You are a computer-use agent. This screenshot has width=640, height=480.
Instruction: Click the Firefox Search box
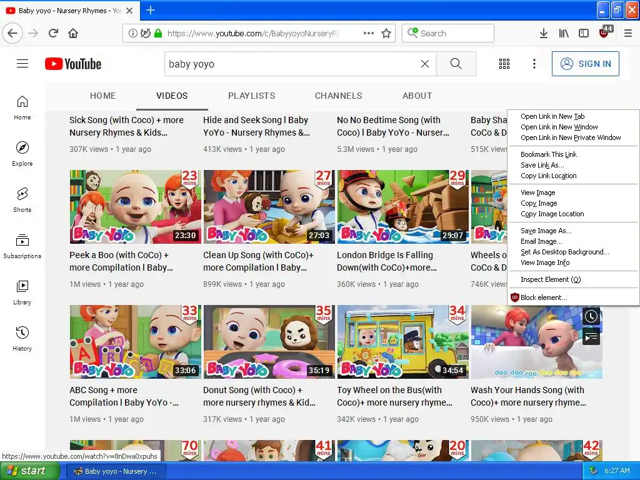pyautogui.click(x=448, y=33)
